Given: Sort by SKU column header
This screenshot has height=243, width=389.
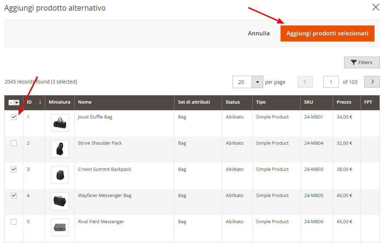Looking at the screenshot, I should pos(317,102).
